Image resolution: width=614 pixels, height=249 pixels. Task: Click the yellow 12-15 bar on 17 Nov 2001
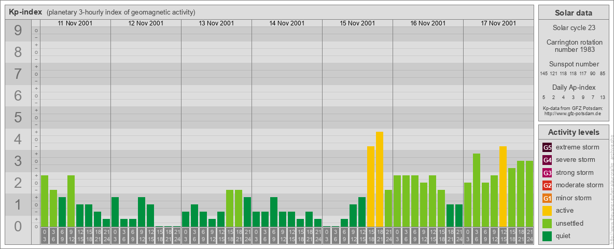click(503, 186)
